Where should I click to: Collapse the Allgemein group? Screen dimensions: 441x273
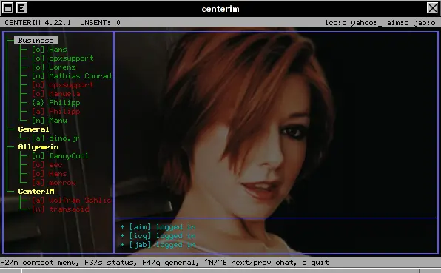pos(38,147)
